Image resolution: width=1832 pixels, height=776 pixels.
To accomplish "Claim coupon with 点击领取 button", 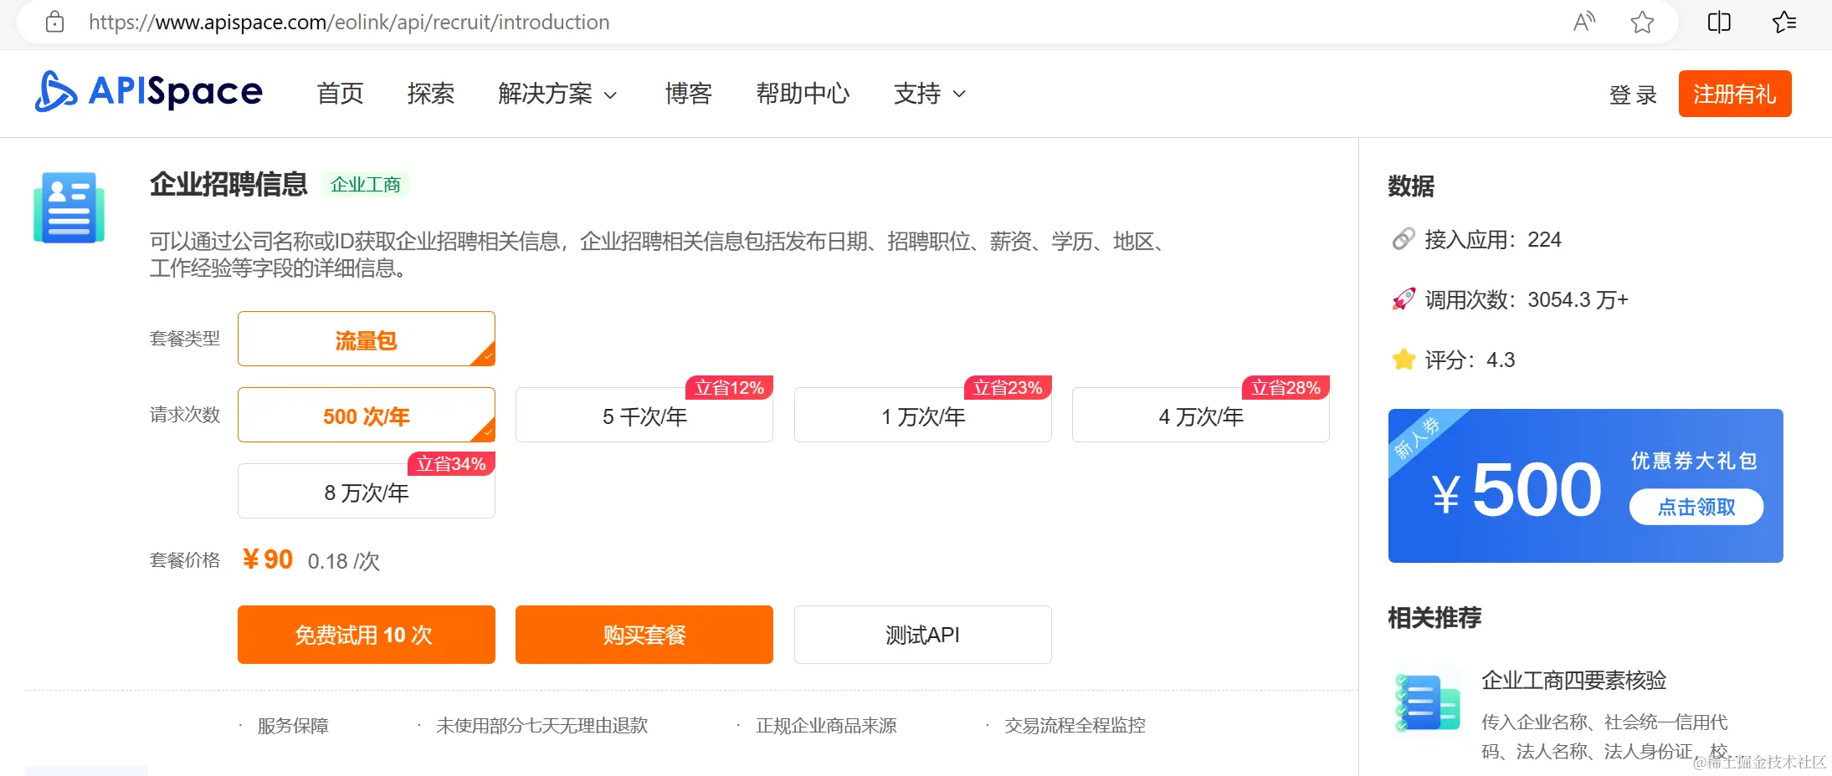I will click(1696, 507).
